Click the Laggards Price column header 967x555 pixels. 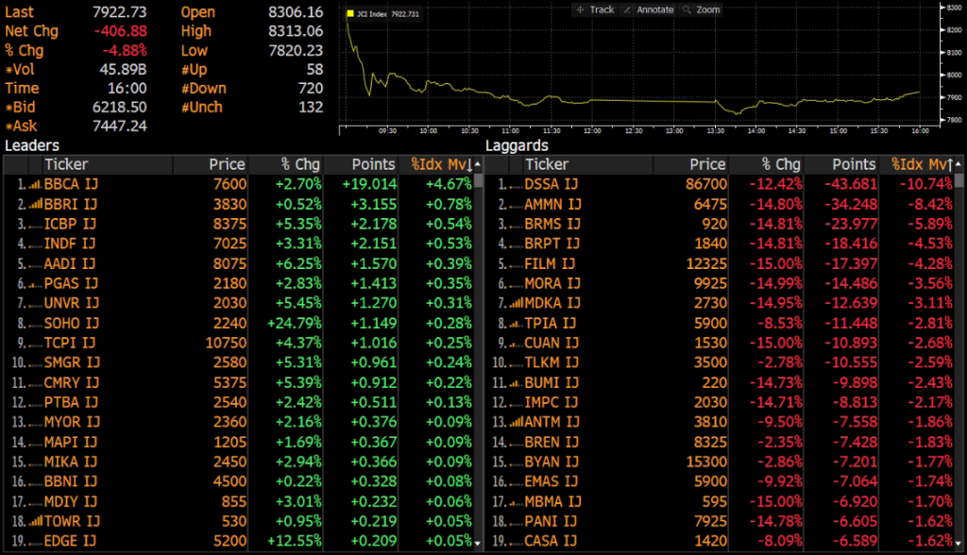click(x=706, y=164)
